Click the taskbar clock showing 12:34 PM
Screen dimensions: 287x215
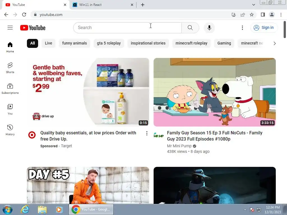point(273,210)
